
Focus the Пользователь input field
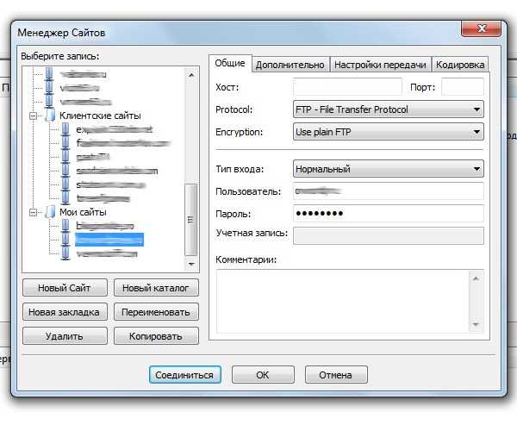(x=389, y=191)
